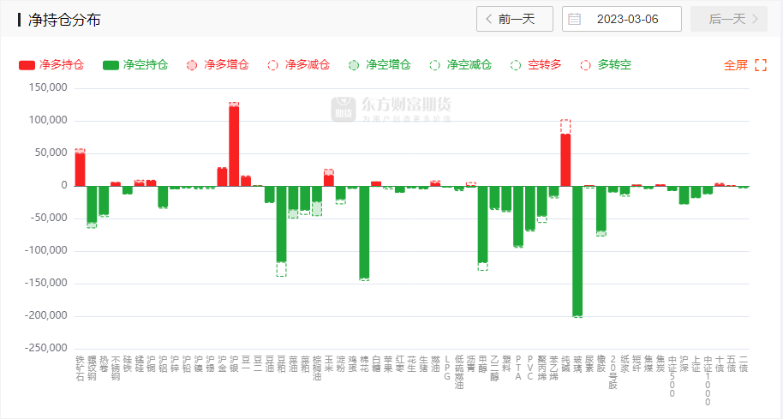This screenshot has height=419, width=783.
Task: Click the deepest green 玻璃 bar
Action: pyautogui.click(x=577, y=250)
